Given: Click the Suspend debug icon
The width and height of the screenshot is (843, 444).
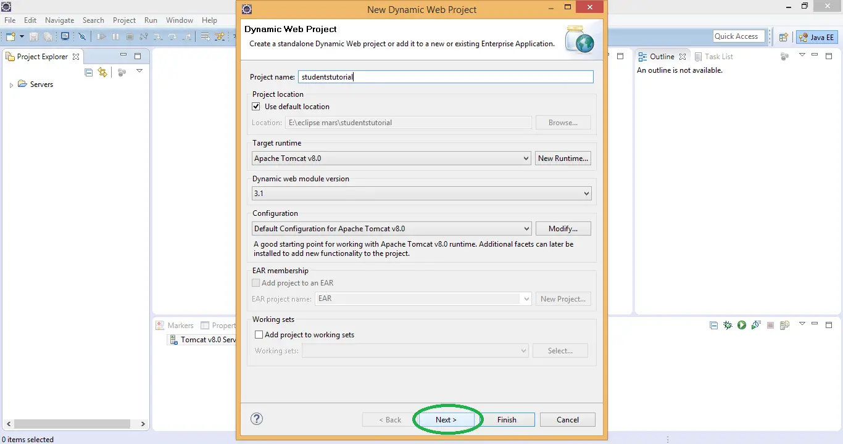Looking at the screenshot, I should pos(115,37).
